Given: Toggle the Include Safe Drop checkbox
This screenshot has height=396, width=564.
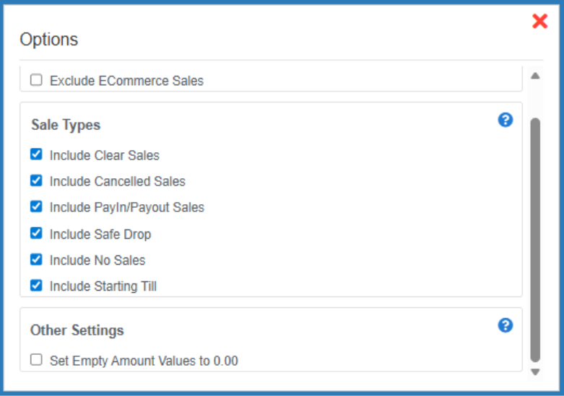Looking at the screenshot, I should [36, 233].
